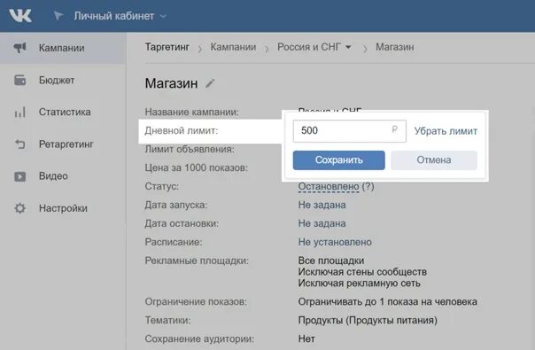Click the Лимит объявления label

190,149
